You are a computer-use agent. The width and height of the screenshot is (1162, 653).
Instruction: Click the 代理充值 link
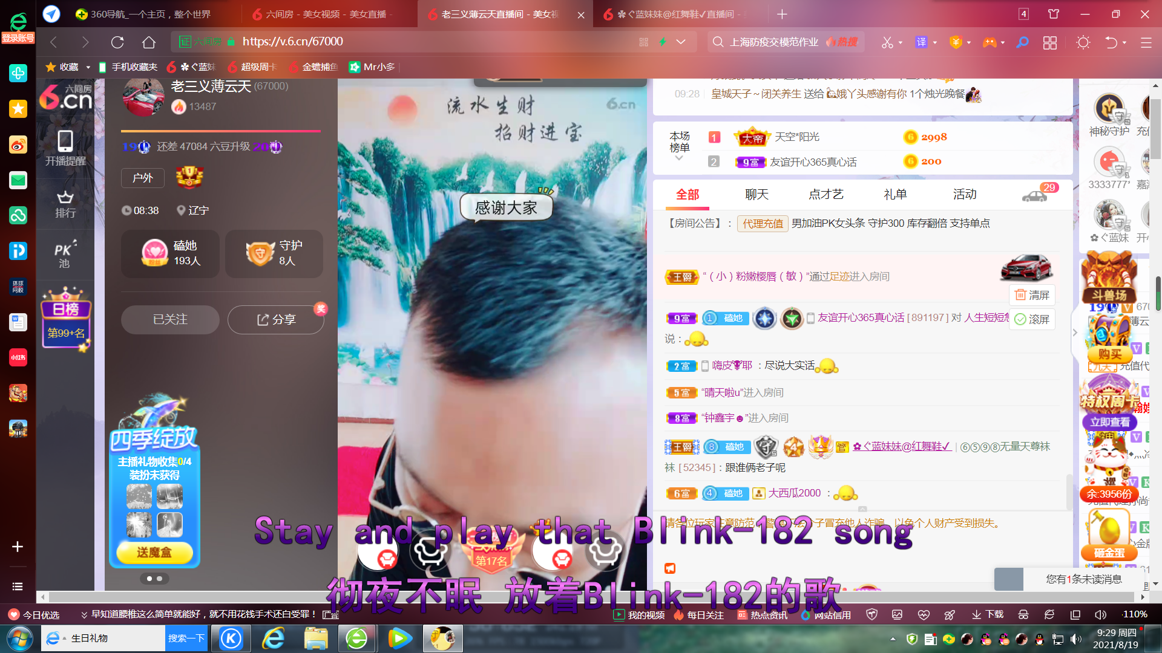(763, 223)
